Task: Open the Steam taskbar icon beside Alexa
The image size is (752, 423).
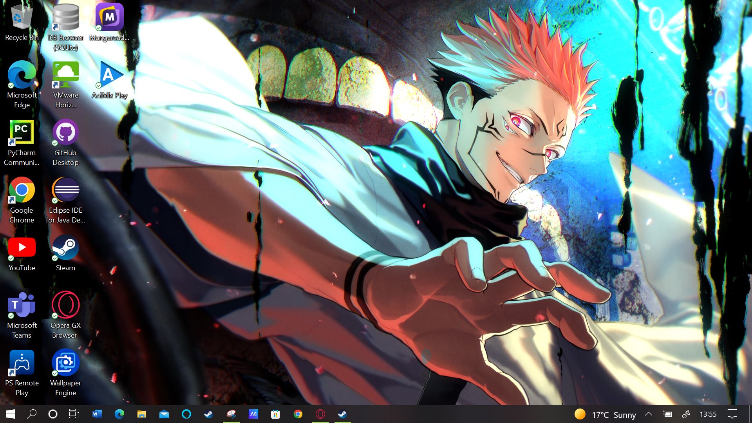Action: tap(209, 414)
